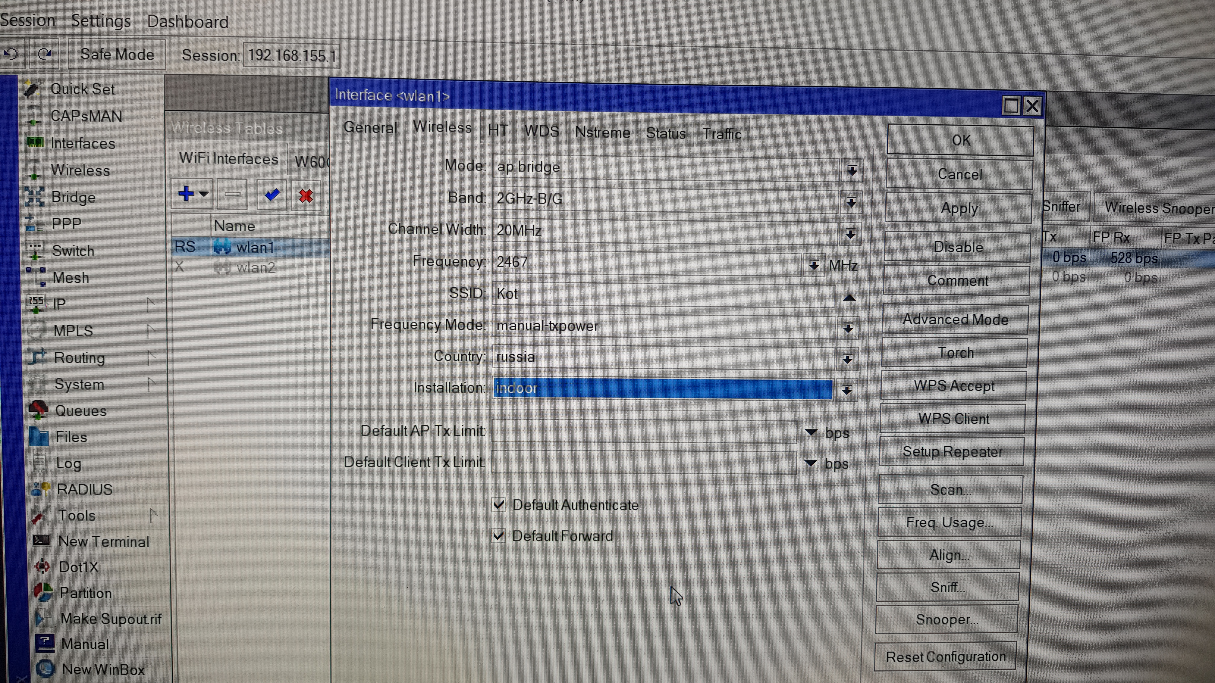Click the blue checkmark enable icon

point(272,194)
